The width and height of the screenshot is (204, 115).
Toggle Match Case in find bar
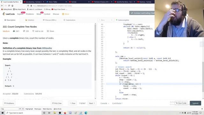tap(38, 109)
